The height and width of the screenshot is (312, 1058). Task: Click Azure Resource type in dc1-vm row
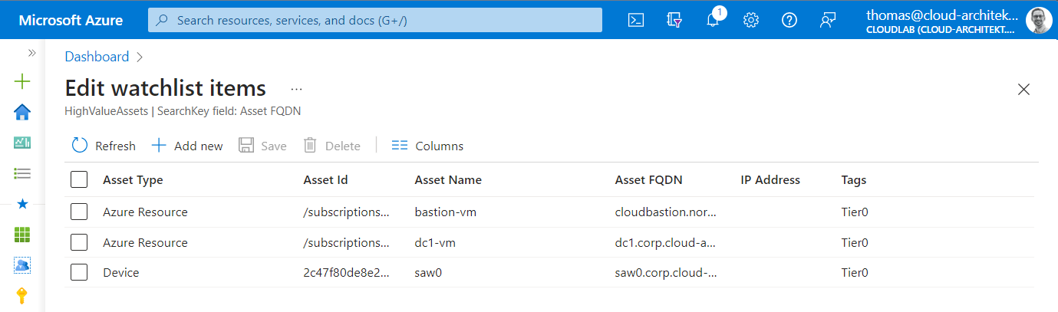(145, 242)
